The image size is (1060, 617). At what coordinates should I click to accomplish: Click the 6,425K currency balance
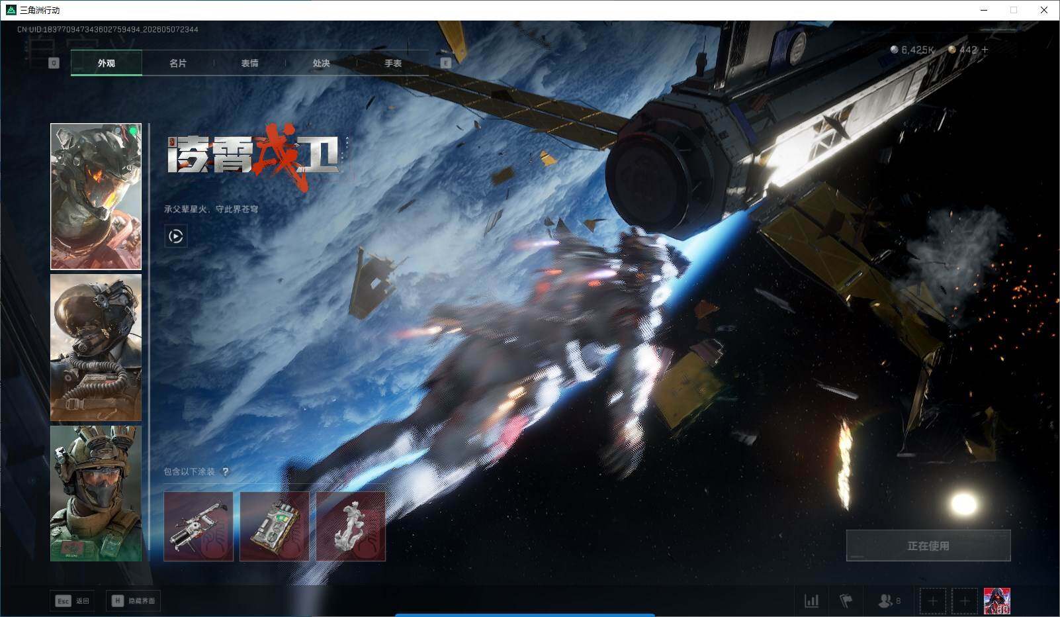[912, 50]
